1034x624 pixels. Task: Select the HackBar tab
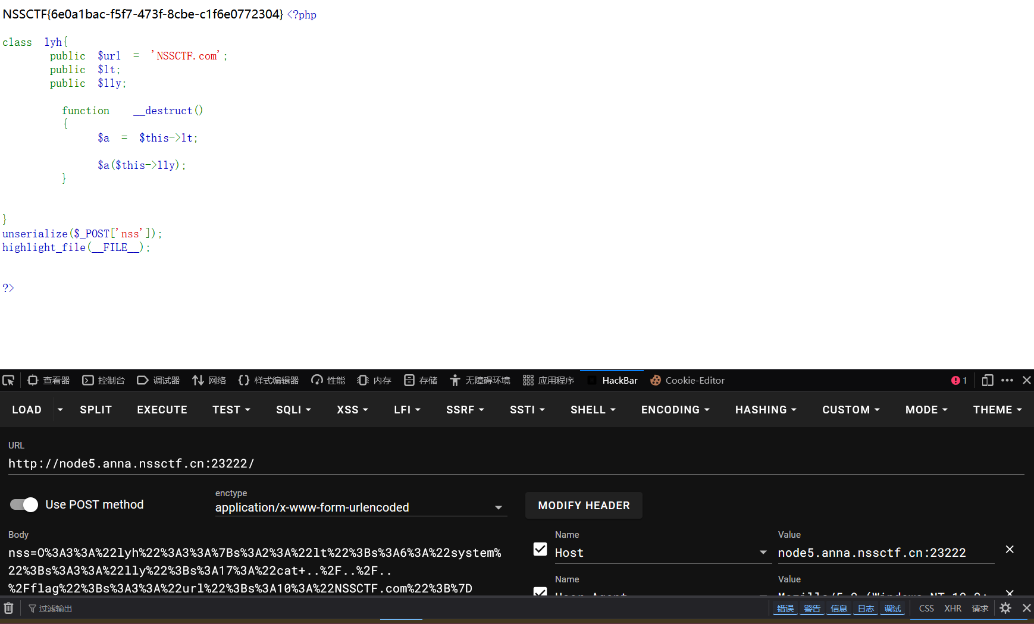tap(612, 380)
